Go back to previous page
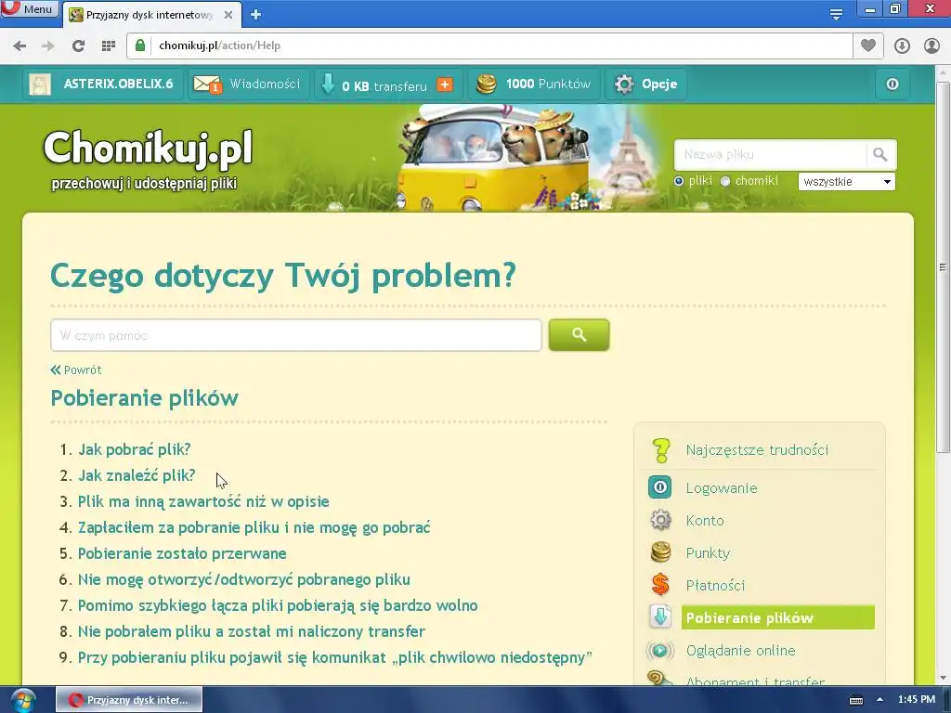The image size is (951, 713). 20,45
